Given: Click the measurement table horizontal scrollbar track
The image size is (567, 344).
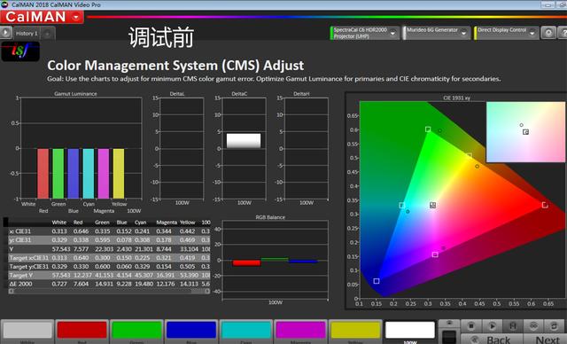Looking at the screenshot, I should [109, 291].
